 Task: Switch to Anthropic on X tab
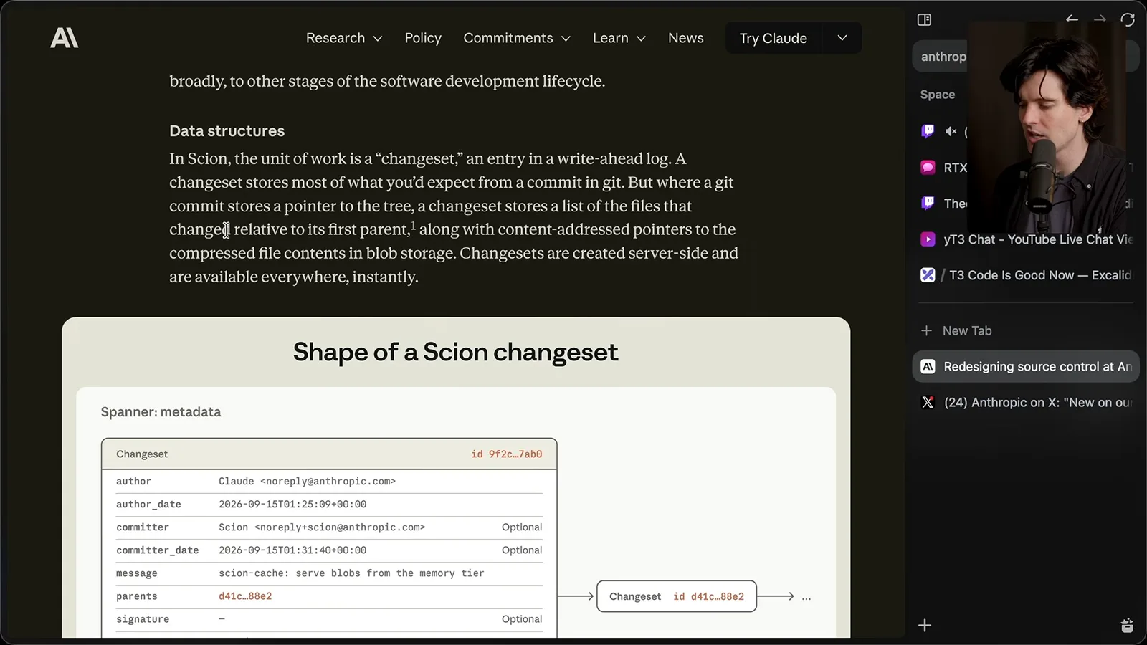(1026, 402)
